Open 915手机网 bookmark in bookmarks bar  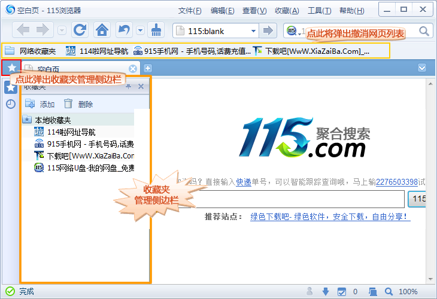coord(192,51)
